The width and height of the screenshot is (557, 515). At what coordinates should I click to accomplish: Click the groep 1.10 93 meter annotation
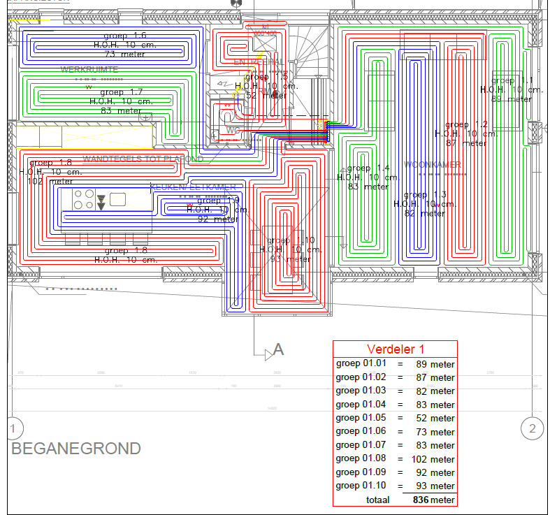point(291,249)
